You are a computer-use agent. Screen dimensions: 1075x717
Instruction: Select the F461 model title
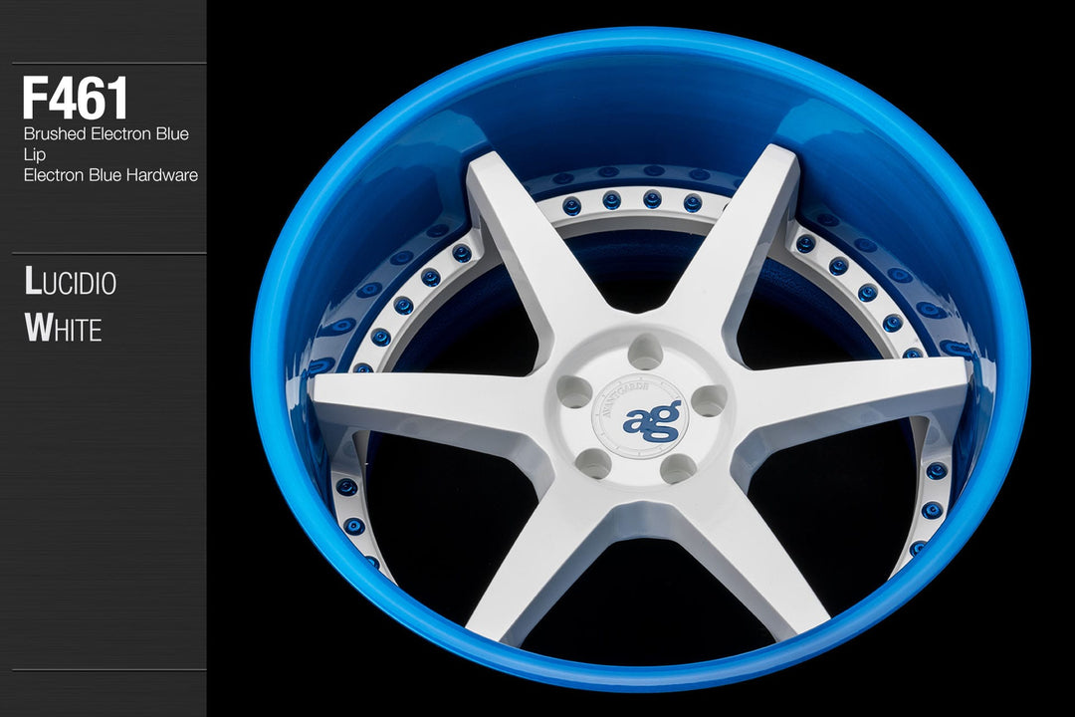point(76,98)
